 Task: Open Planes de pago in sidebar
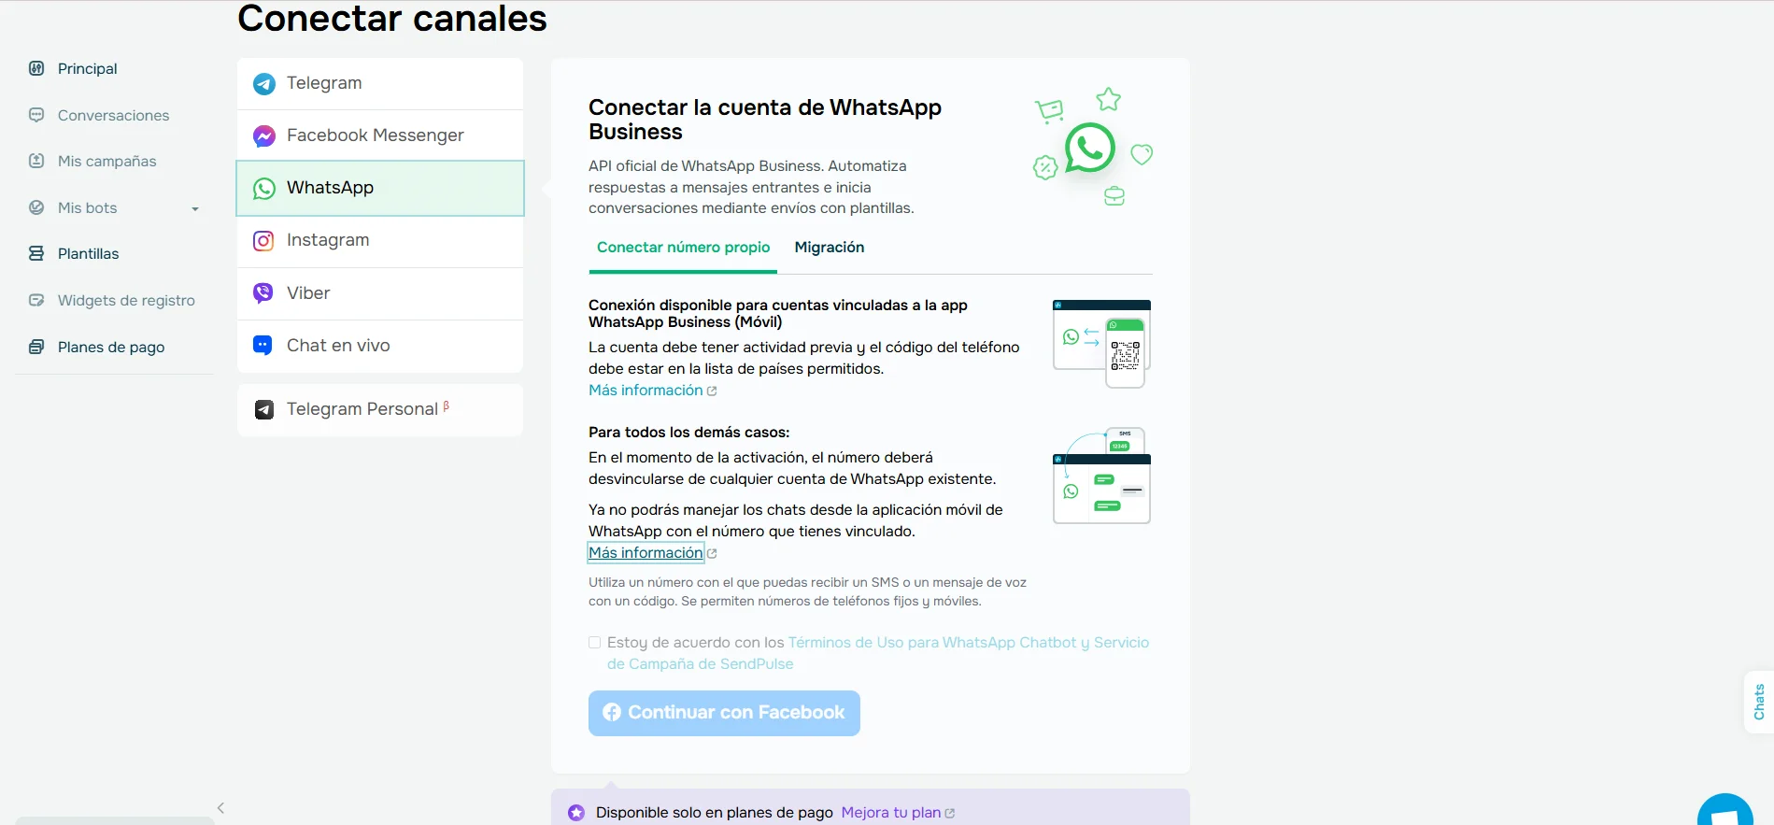point(111,347)
